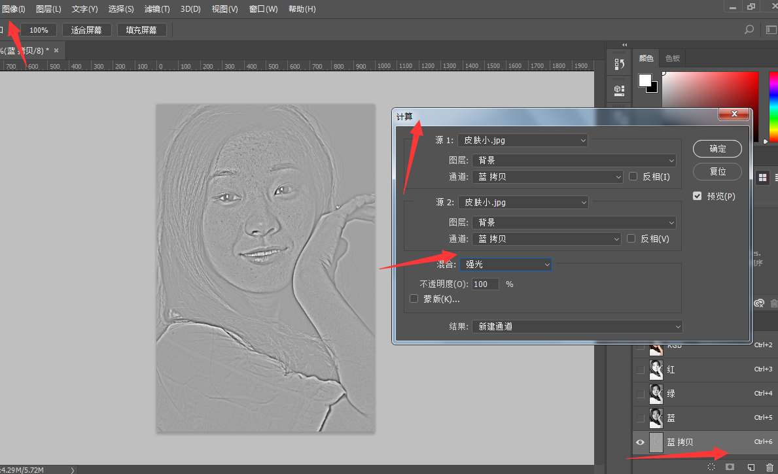Open source 2 通道 dropdown
This screenshot has height=474, width=778.
[547, 239]
